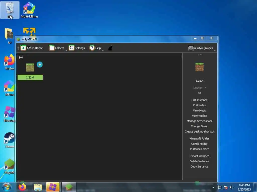The image size is (257, 192).
Task: Expand the Folders dropdown arrow
Action: click(x=66, y=50)
